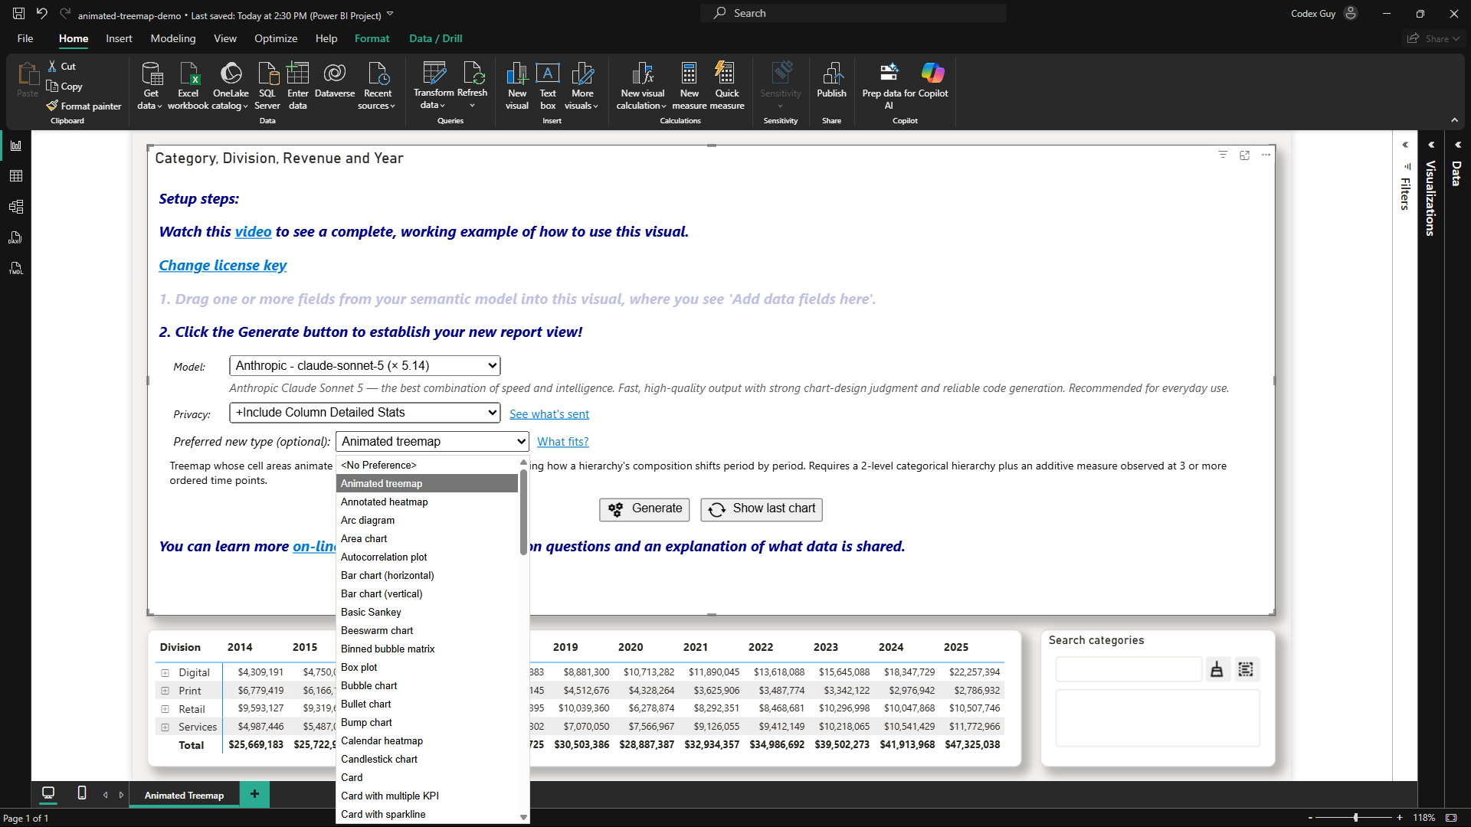Select <No Preference> option

click(427, 466)
